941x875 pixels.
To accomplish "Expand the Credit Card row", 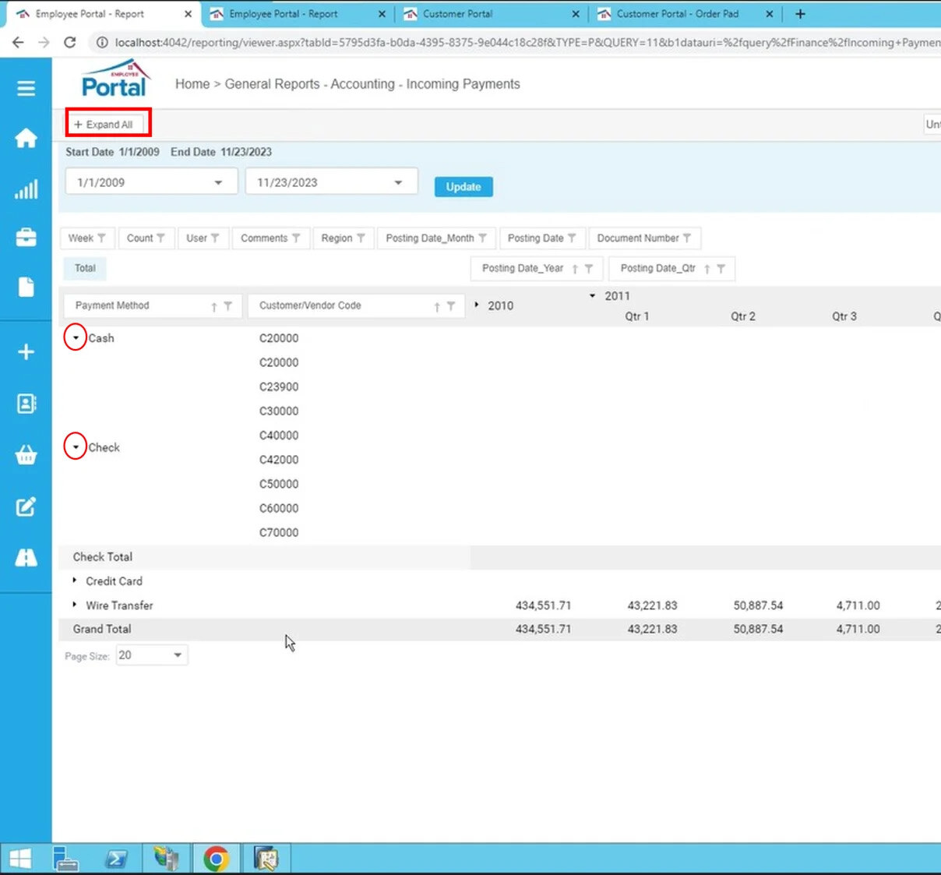I will tap(74, 580).
